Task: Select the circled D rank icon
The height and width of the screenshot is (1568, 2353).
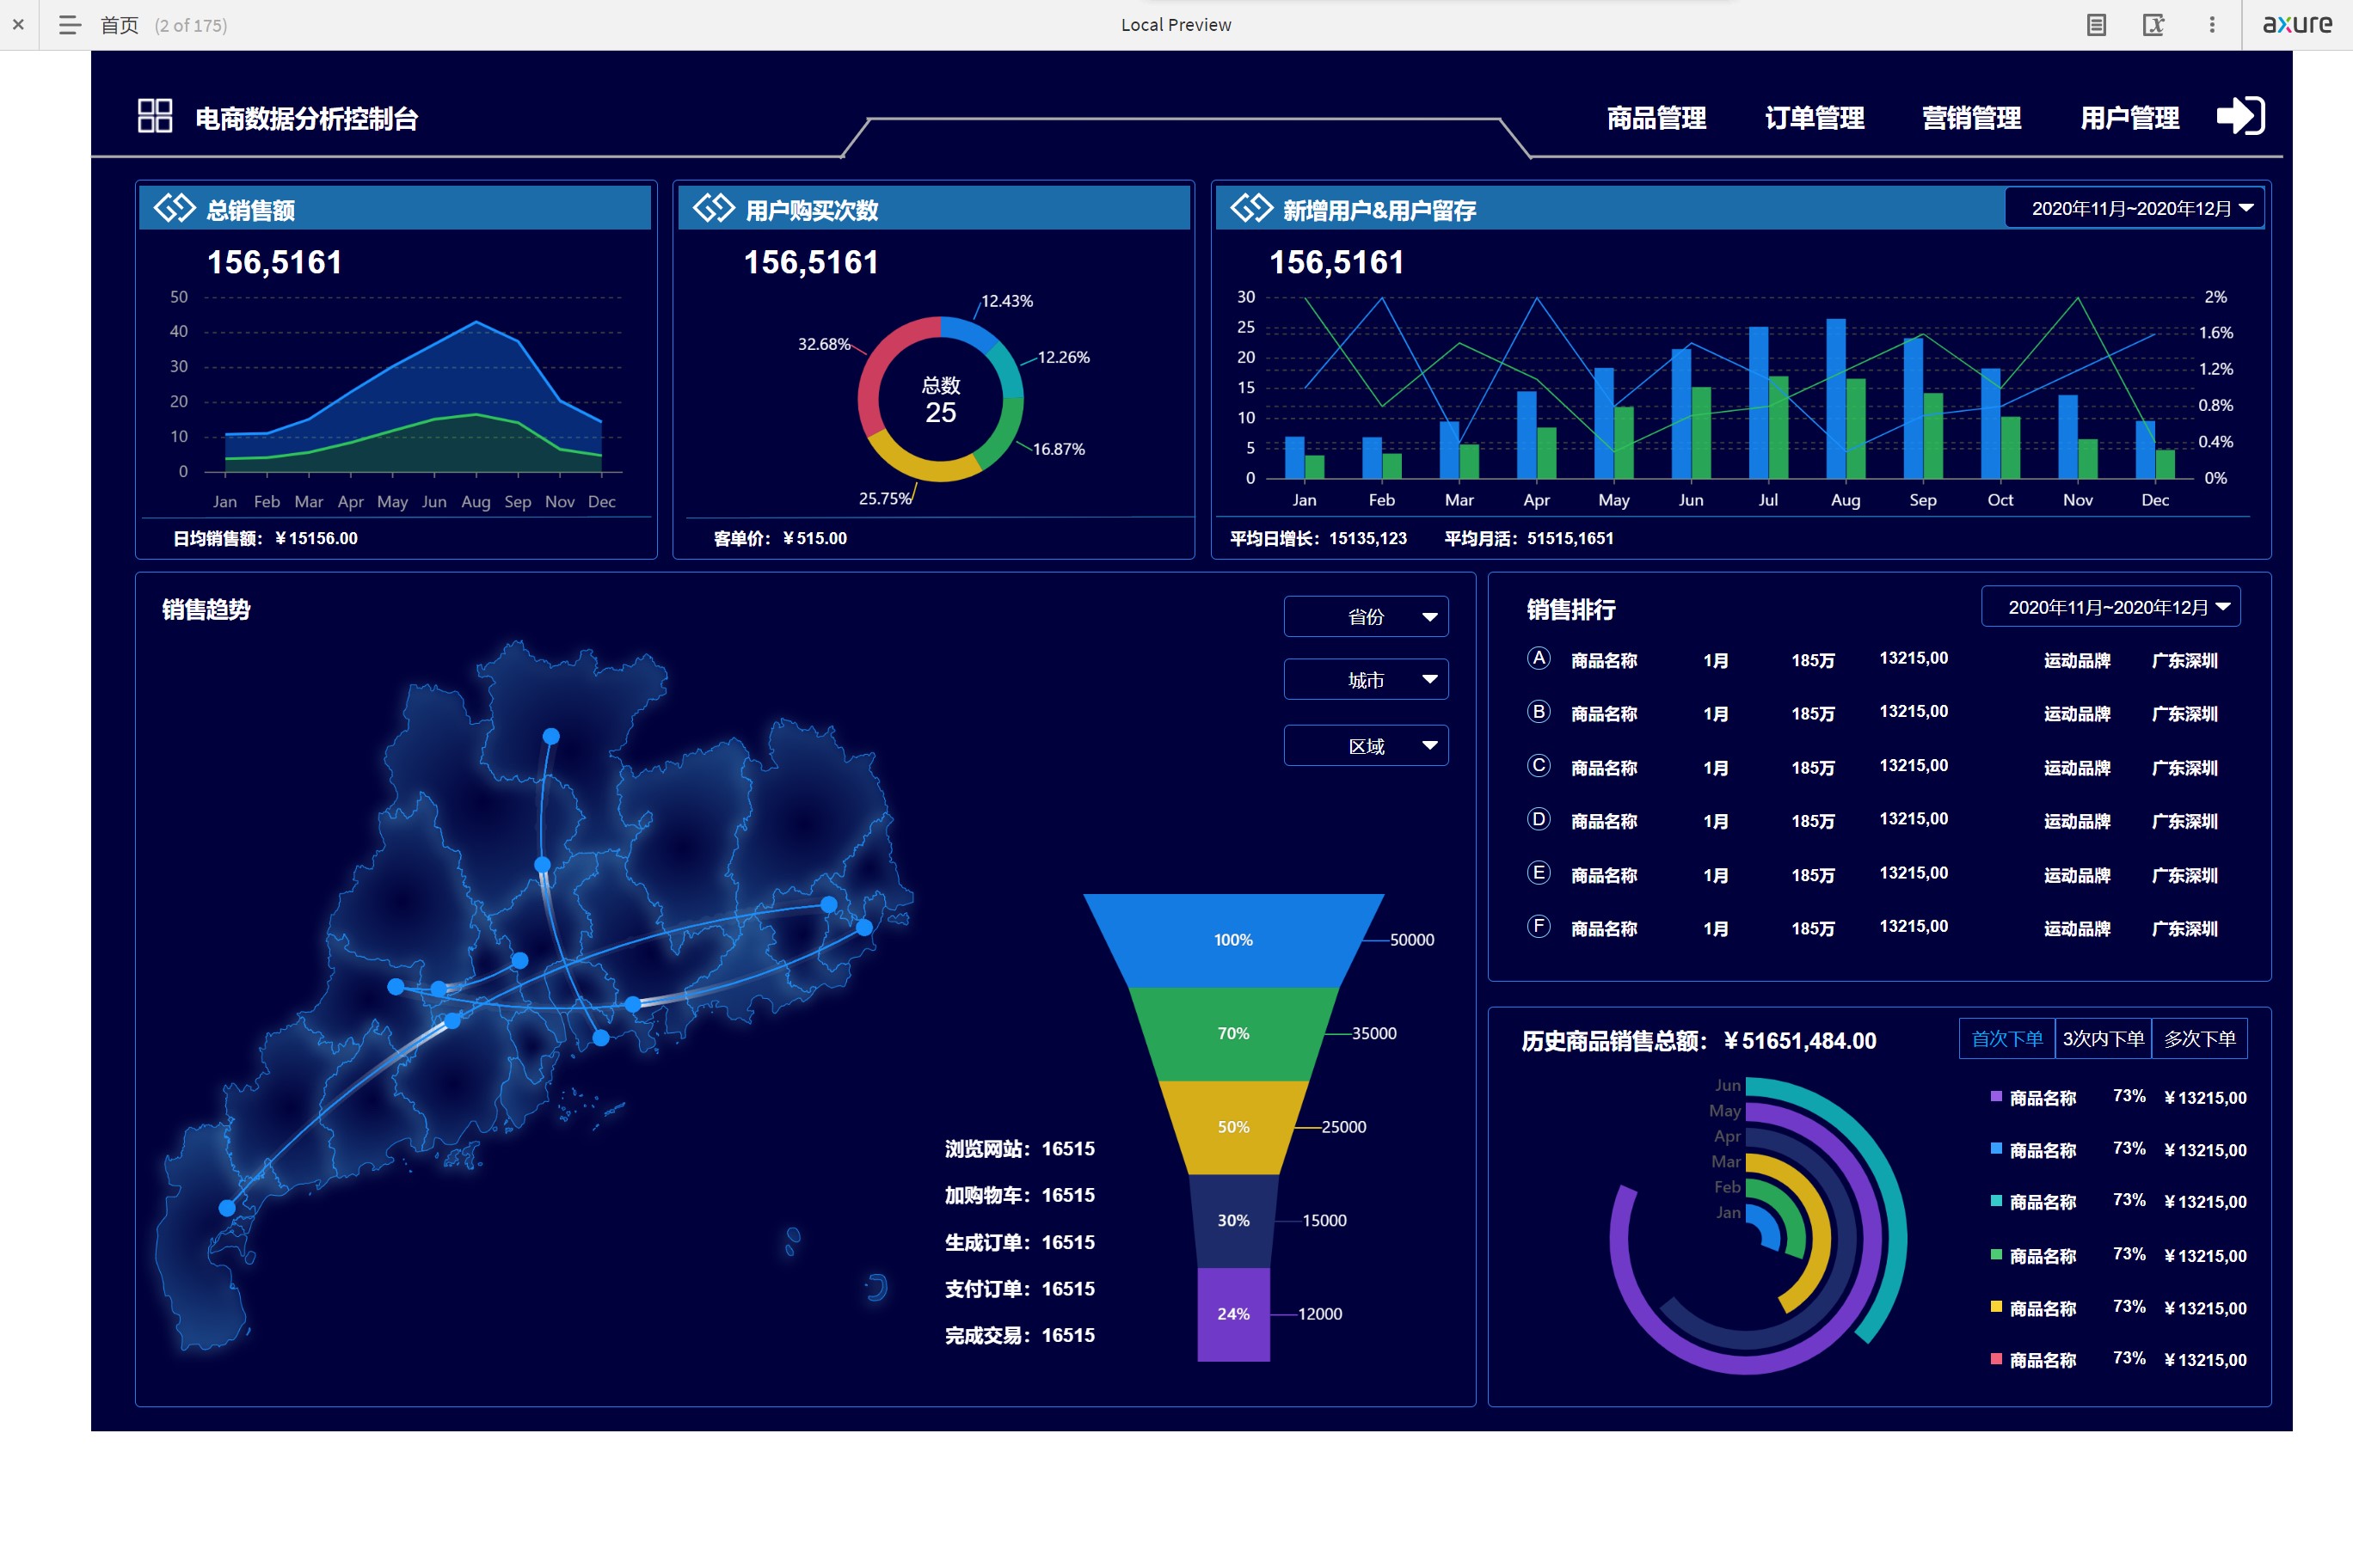Action: pyautogui.click(x=1539, y=819)
